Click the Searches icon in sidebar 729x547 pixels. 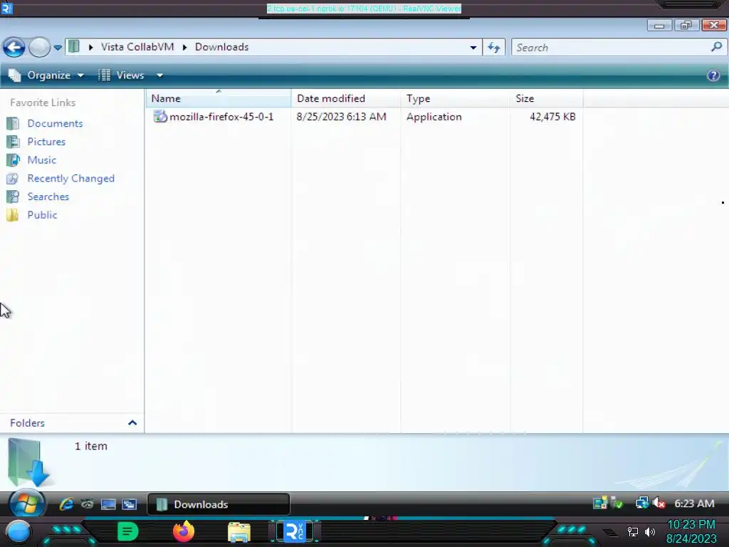13,197
